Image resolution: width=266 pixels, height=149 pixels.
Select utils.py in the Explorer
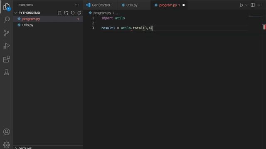48,25
